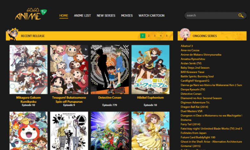
Task: Click Episode 9 under Tesagure! Bukatsumono
Action: click(69, 105)
